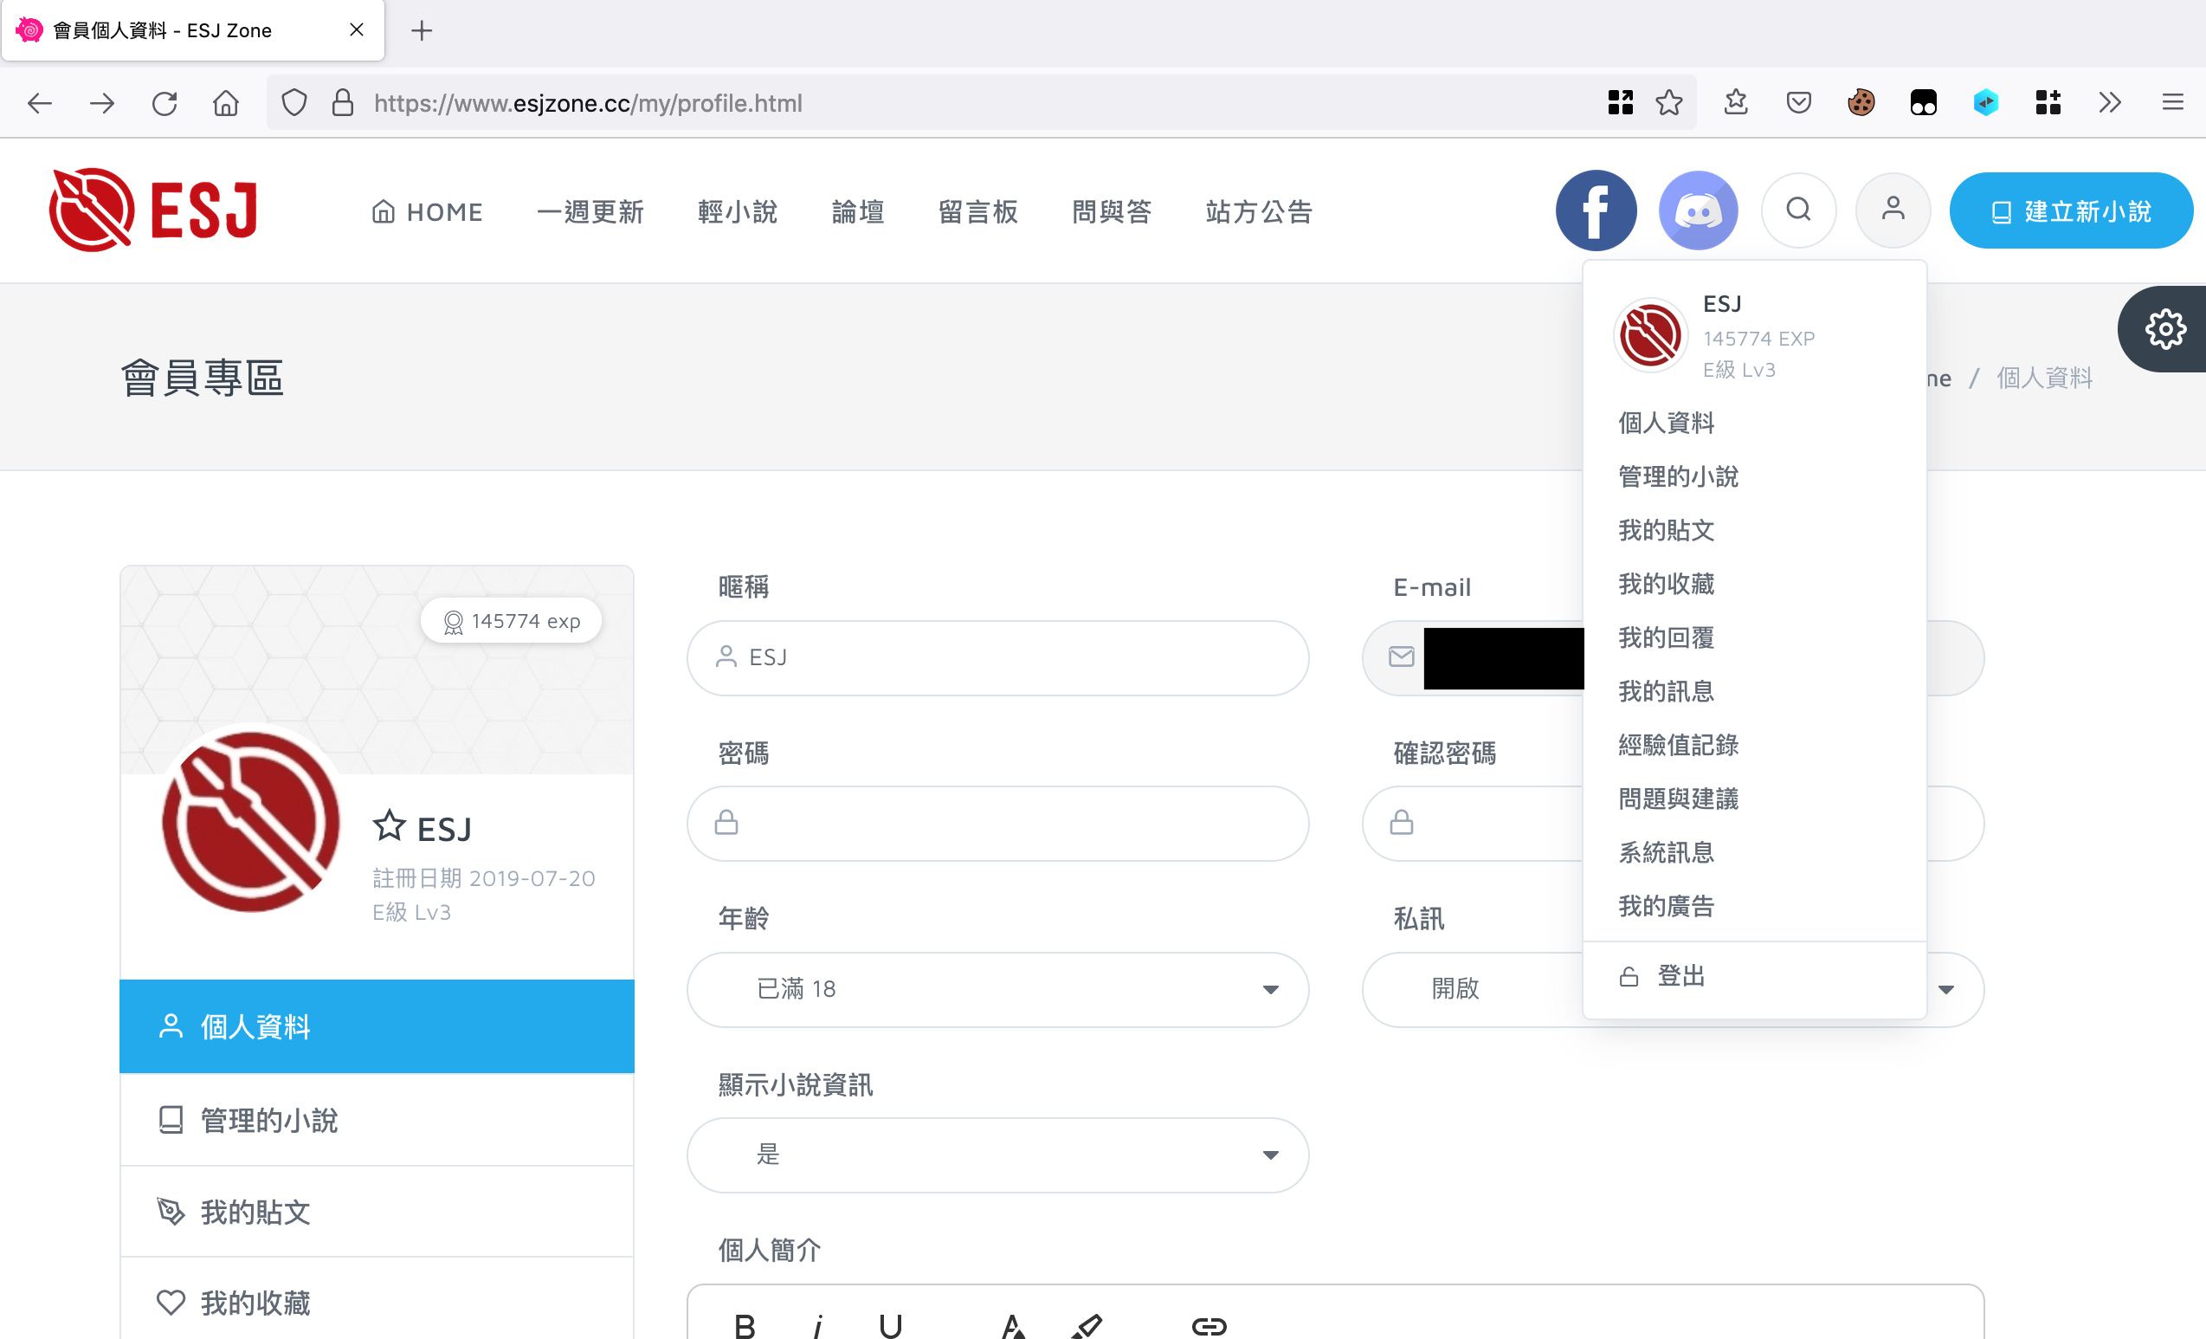Image resolution: width=2206 pixels, height=1339 pixels.
Task: Open 問題與建議 in the dropdown menu
Action: tap(1678, 798)
